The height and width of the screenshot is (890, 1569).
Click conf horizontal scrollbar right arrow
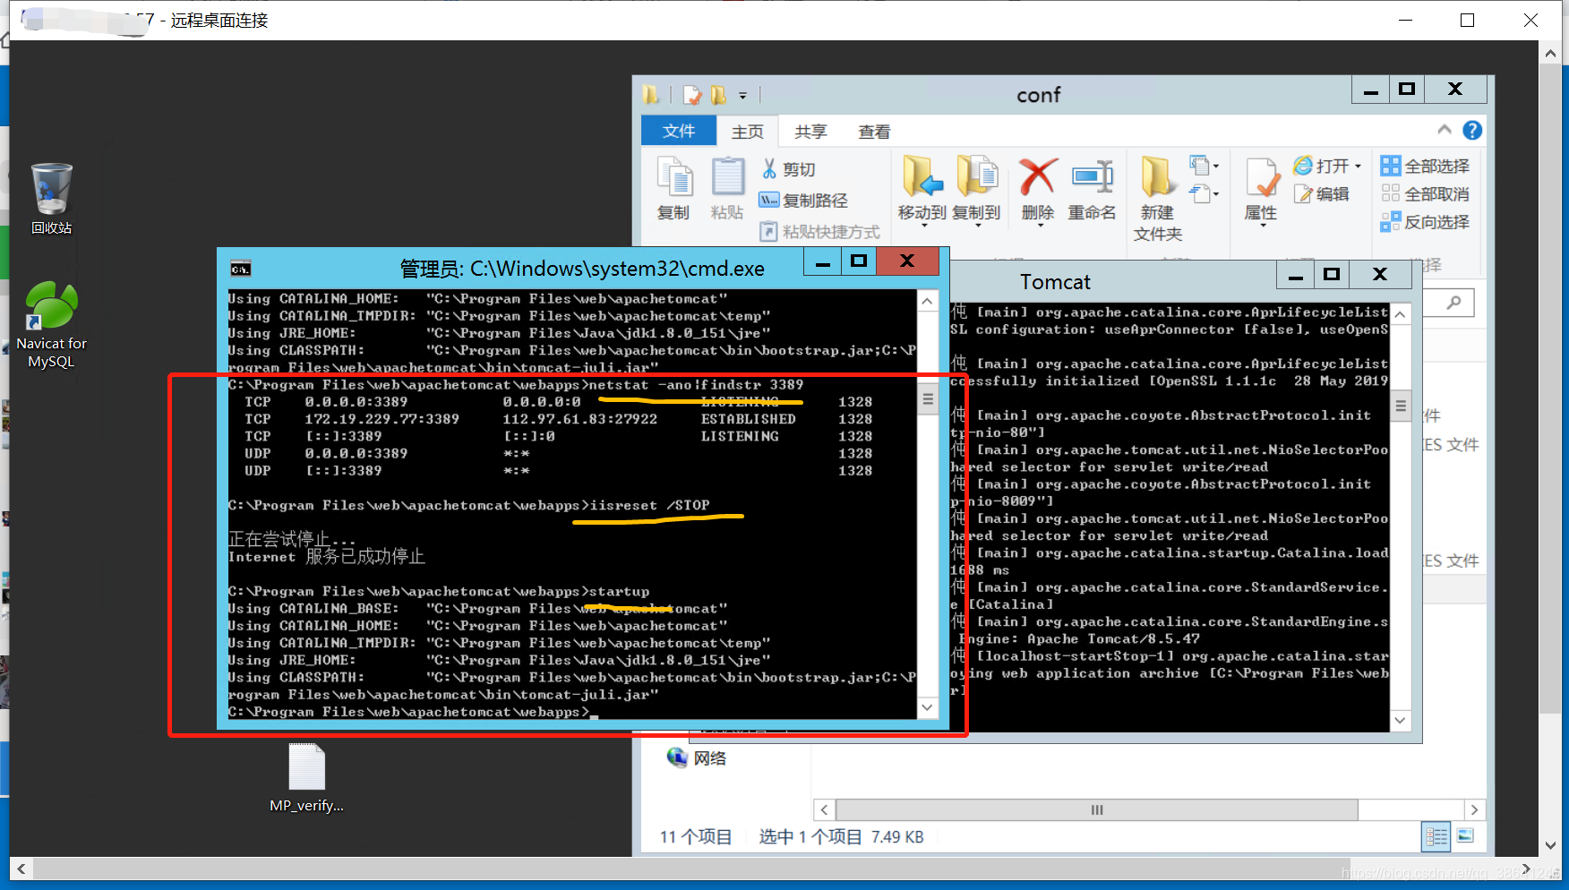pos(1474,809)
